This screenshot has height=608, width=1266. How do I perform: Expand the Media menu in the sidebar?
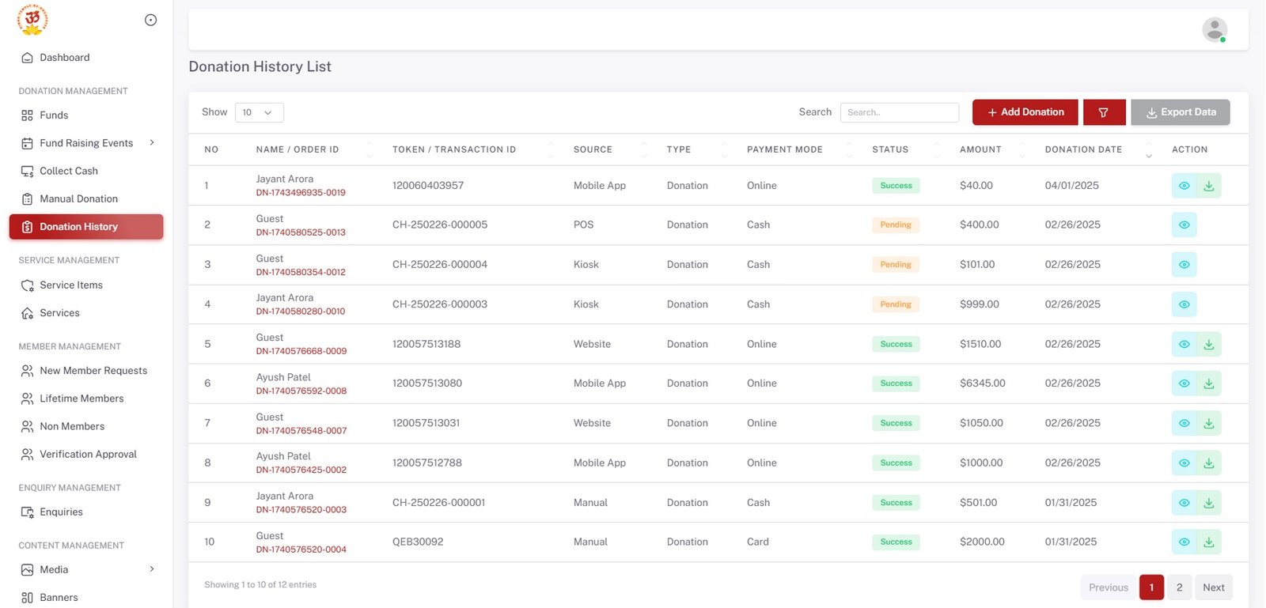coord(152,569)
